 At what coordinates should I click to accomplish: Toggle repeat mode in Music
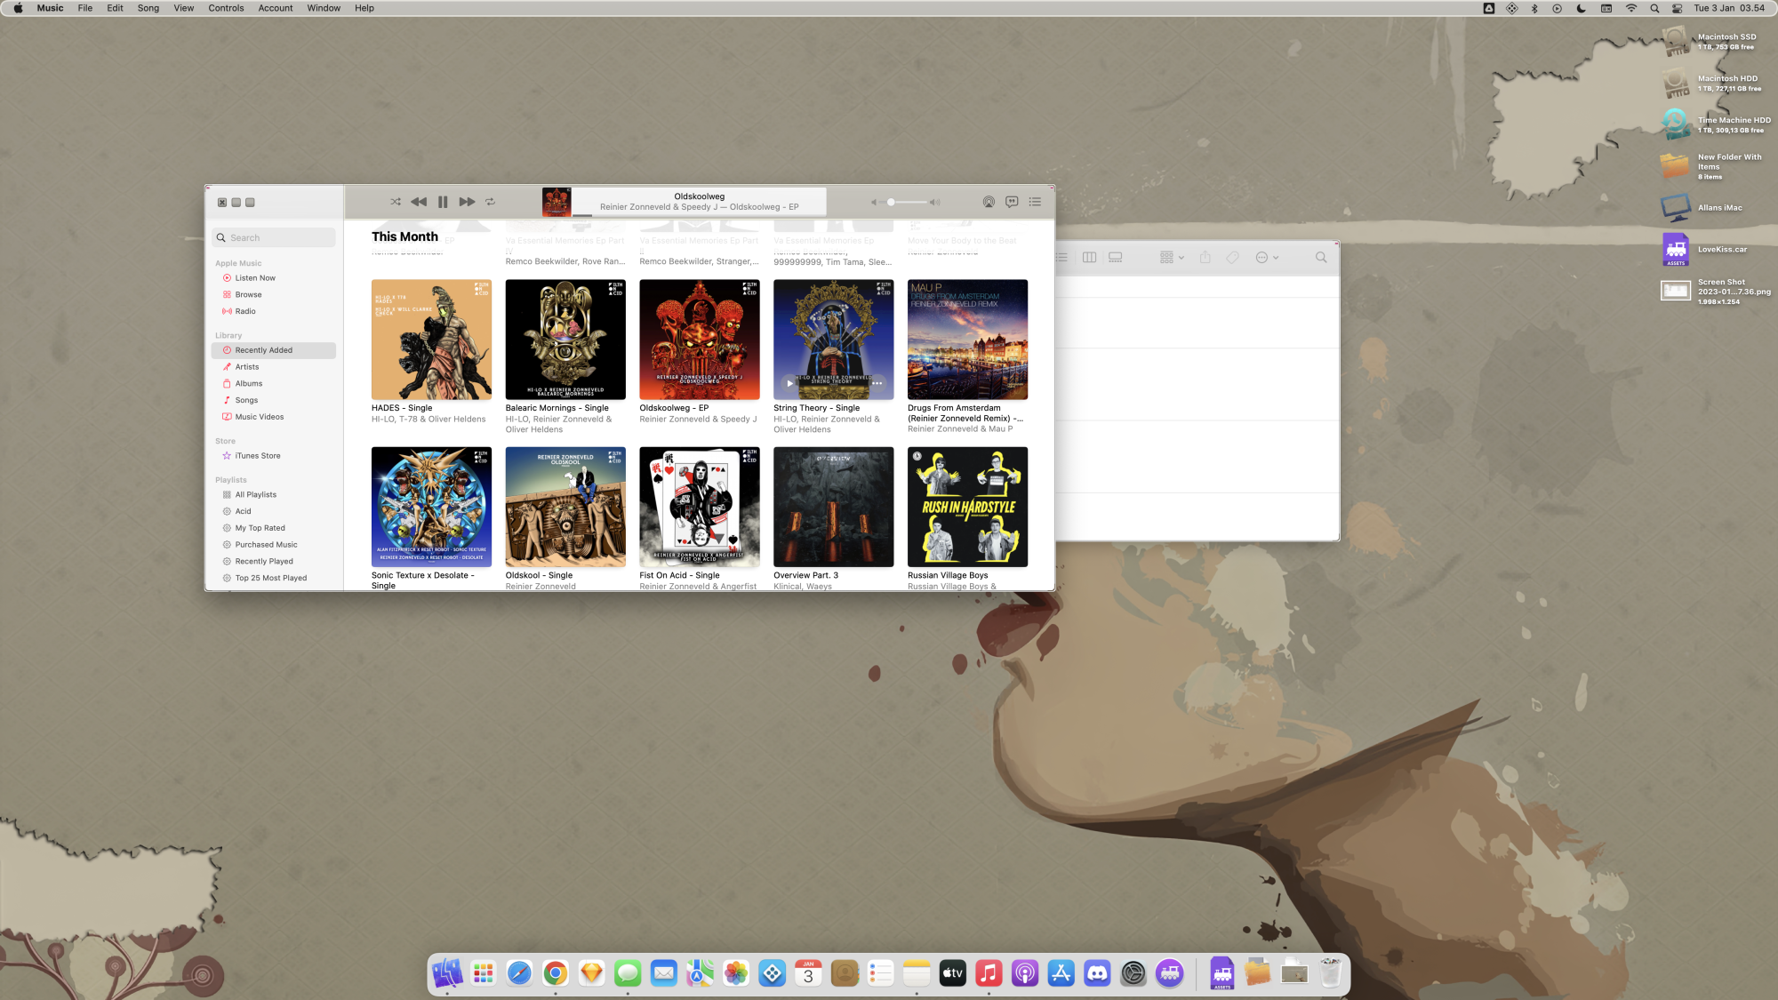click(x=490, y=202)
